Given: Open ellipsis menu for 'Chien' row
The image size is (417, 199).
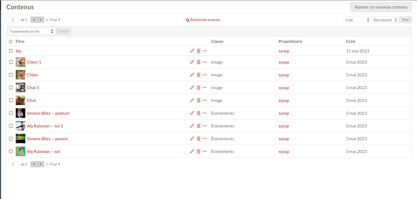Looking at the screenshot, I should point(205,75).
